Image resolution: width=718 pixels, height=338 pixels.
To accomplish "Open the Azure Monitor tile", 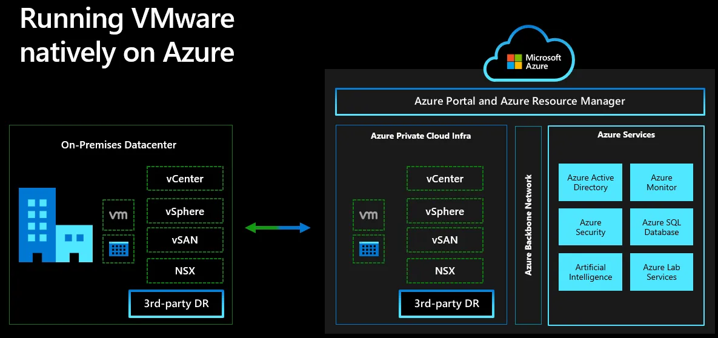I will tap(662, 182).
